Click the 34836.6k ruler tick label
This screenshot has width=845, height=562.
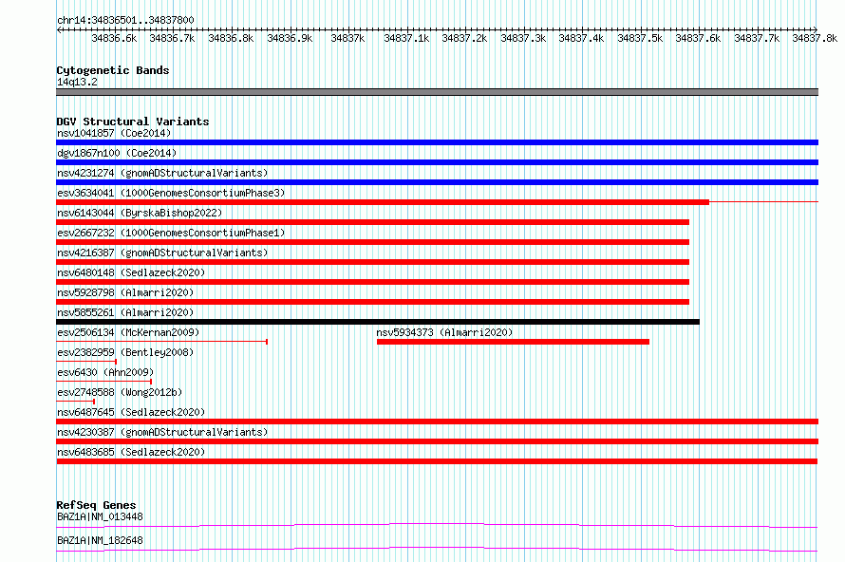click(114, 38)
